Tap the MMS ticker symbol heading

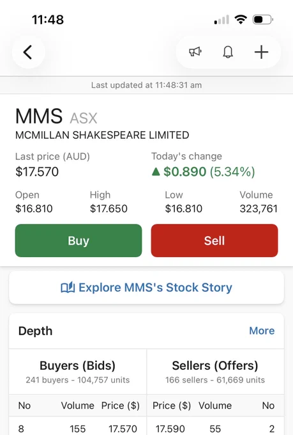tap(39, 116)
